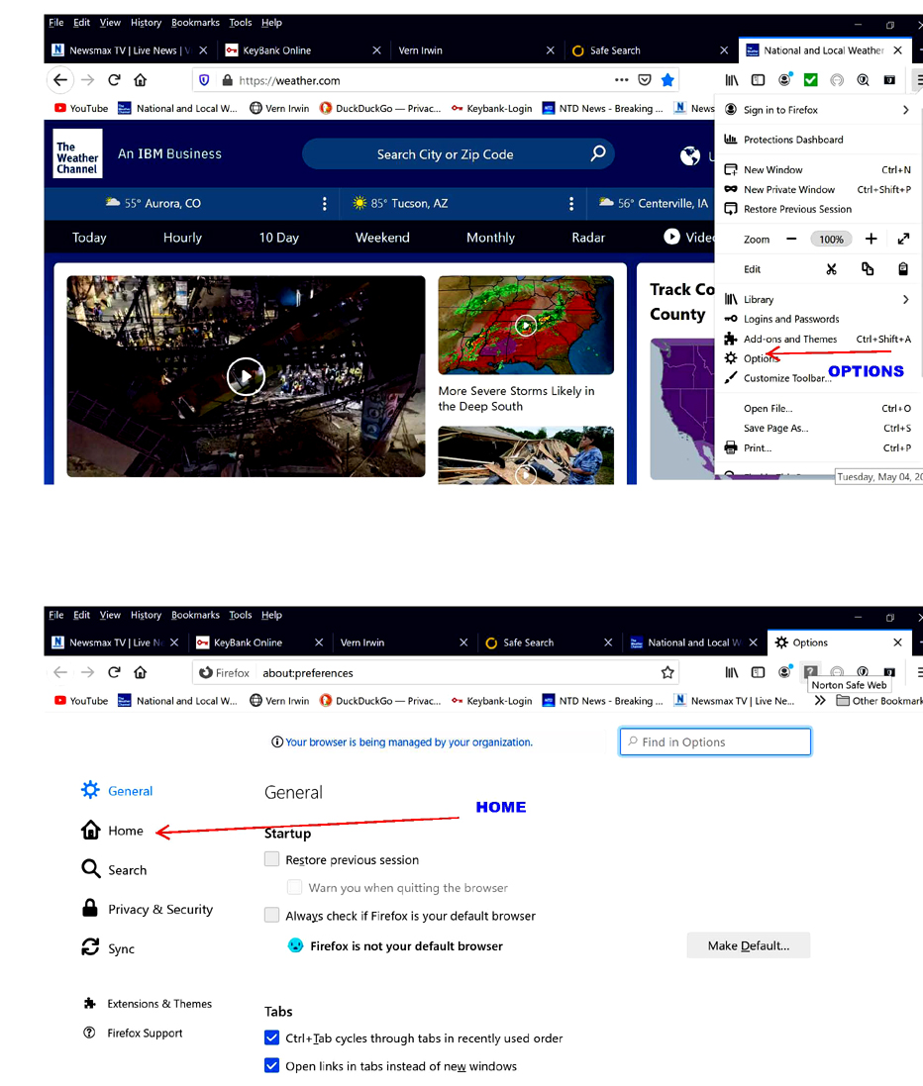923x1086 pixels.
Task: Toggle Always check if Firefox is default browser
Action: (x=272, y=916)
